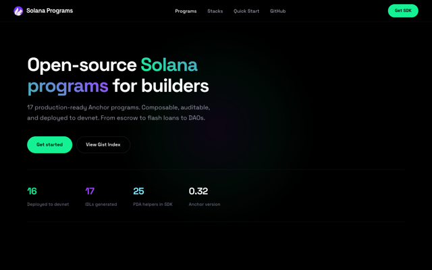The height and width of the screenshot is (270, 432).
Task: Click the 17 production-ready Anchor programs description
Action: 119,113
